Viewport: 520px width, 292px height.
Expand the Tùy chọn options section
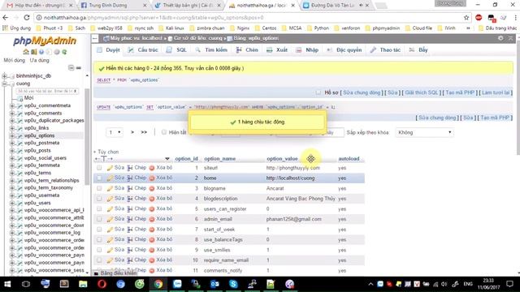[x=106, y=152]
